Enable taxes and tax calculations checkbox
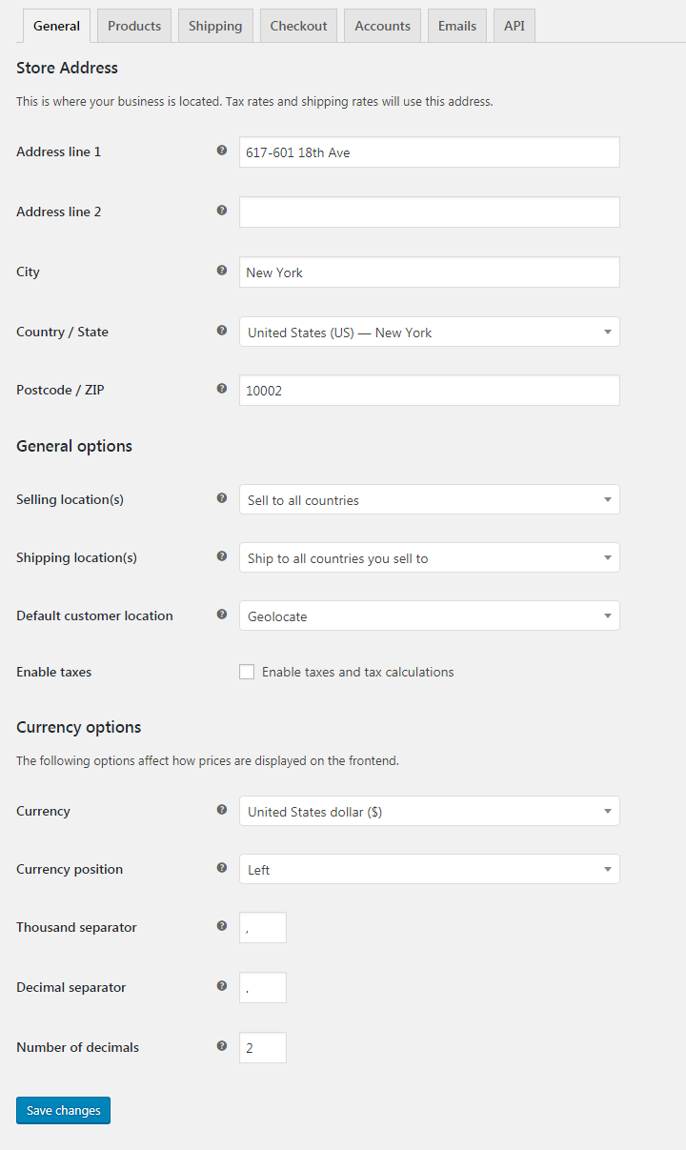The image size is (686, 1150). tap(247, 672)
